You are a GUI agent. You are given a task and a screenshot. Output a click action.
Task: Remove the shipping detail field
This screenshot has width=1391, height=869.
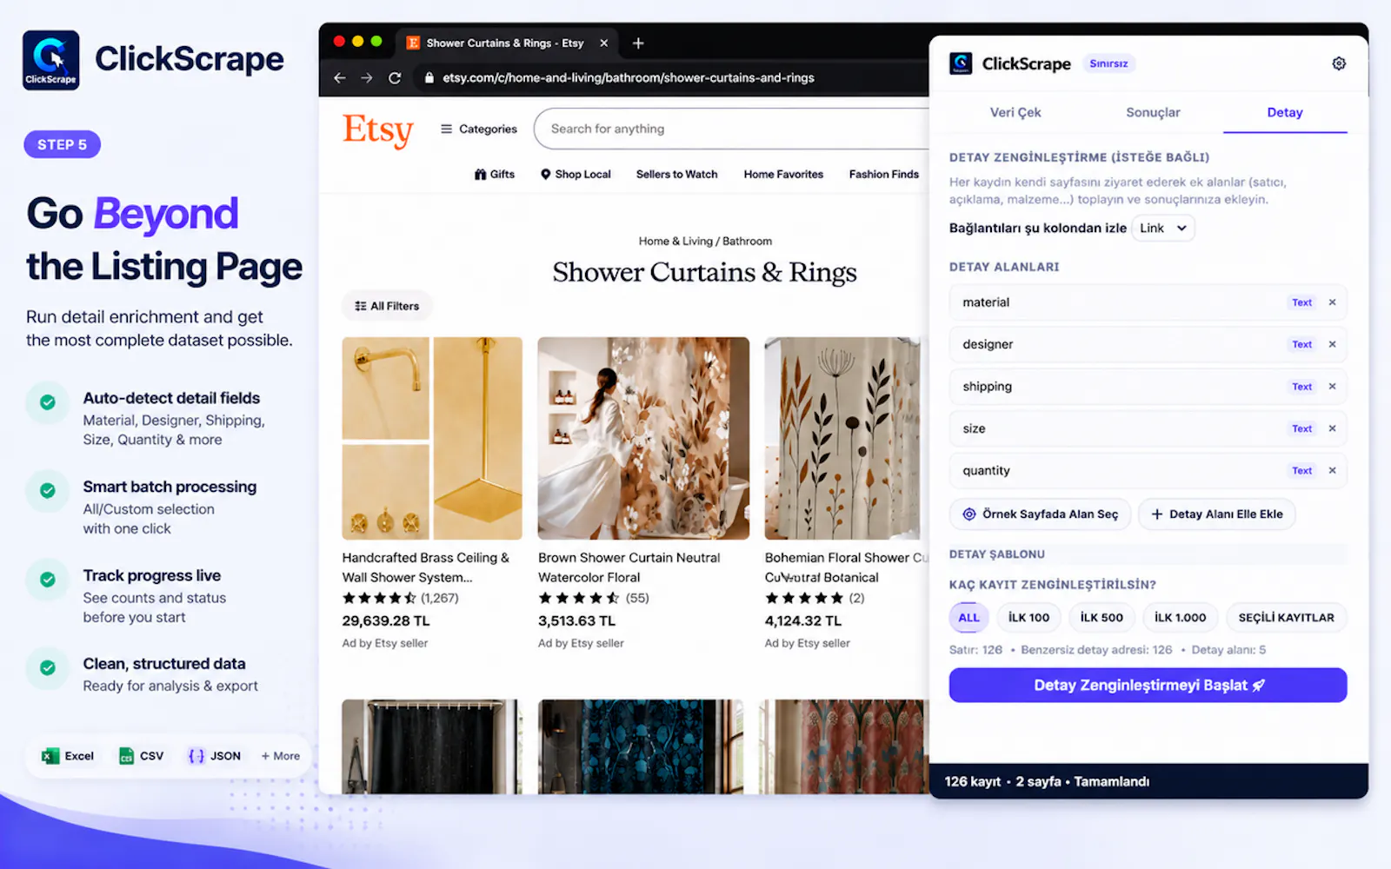1332,387
